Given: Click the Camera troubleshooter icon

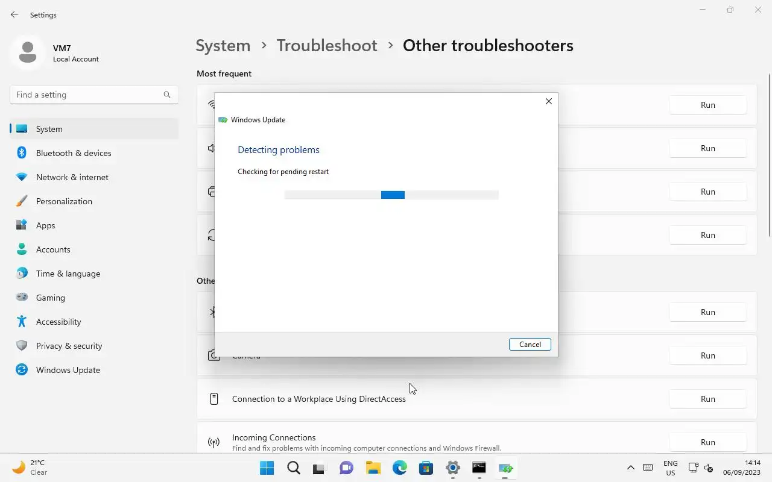Looking at the screenshot, I should [x=214, y=356].
